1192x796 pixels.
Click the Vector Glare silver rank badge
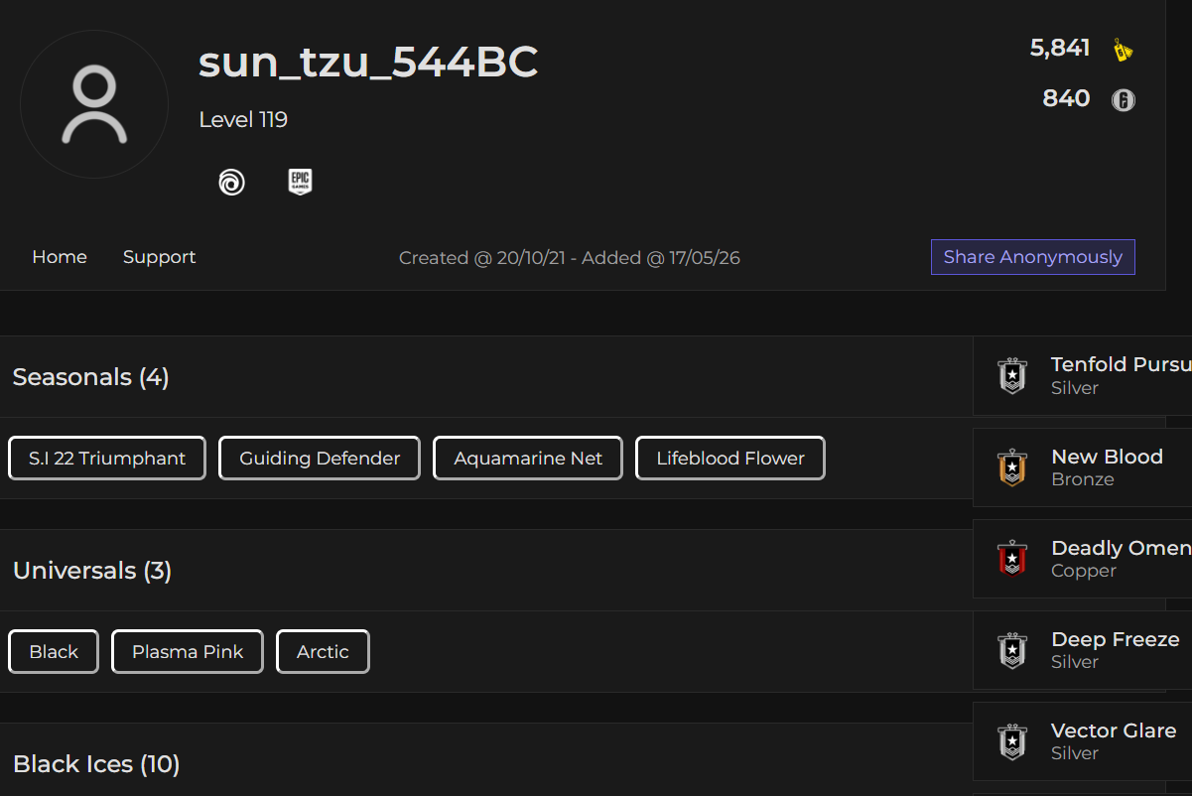point(1012,741)
